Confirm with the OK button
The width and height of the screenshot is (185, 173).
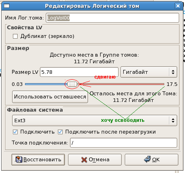click(x=151, y=160)
